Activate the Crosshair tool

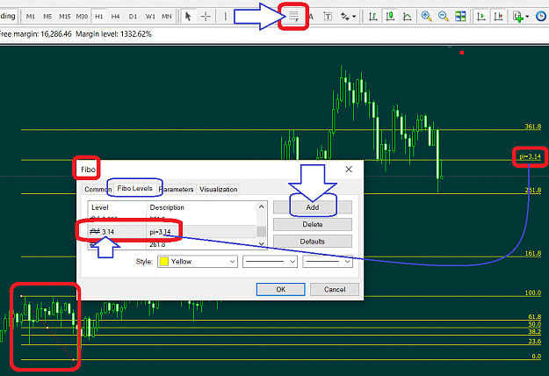tap(206, 16)
